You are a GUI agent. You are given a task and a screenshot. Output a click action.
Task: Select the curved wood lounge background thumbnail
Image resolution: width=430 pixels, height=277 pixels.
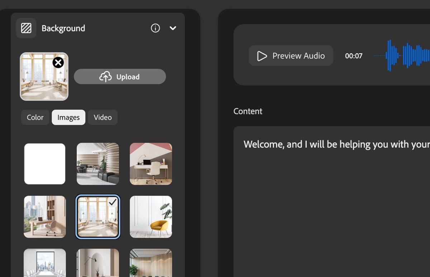(x=98, y=164)
